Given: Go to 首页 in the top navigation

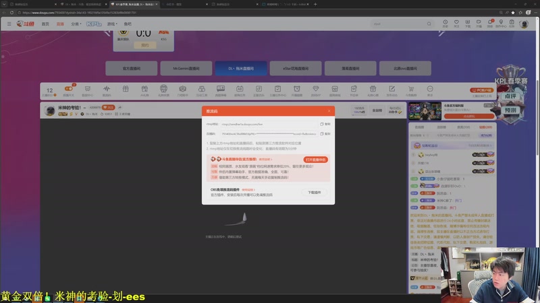Looking at the screenshot, I should pyautogui.click(x=45, y=24).
